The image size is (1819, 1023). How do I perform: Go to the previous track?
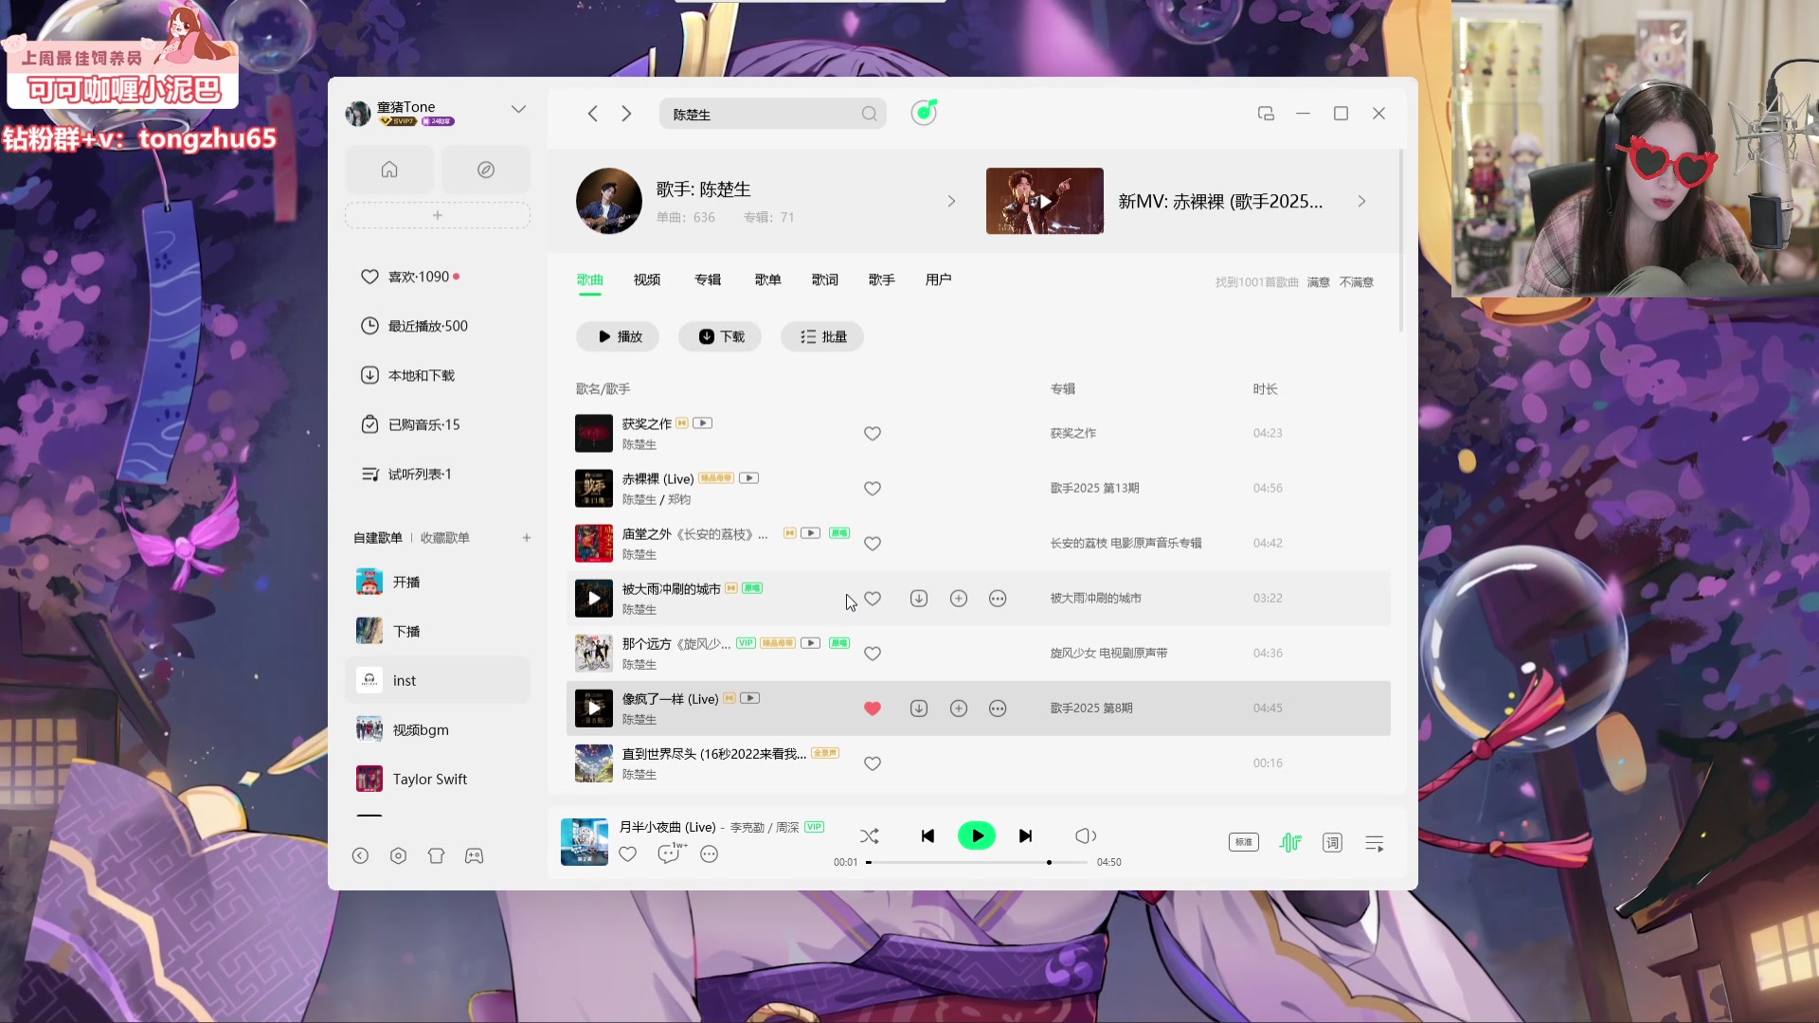coord(928,835)
